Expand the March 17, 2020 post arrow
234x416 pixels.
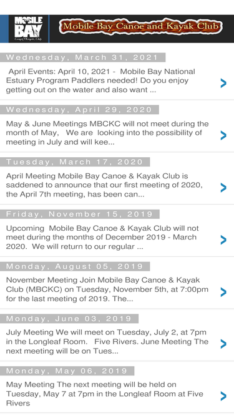point(223,188)
